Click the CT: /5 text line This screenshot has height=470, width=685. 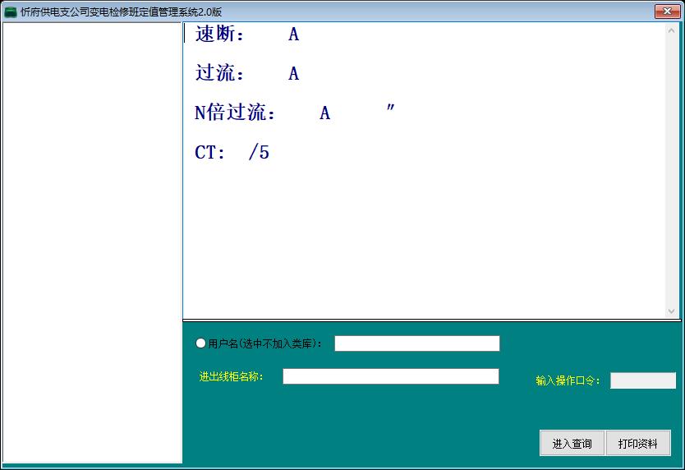coord(232,153)
